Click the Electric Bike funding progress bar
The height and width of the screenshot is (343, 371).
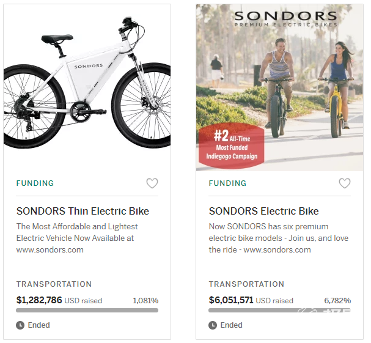(279, 311)
